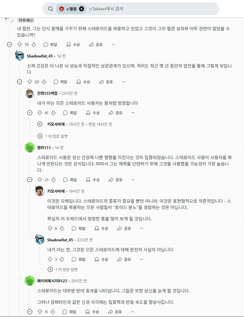Show the '1 더 많은 답변' hidden replies
The height and width of the screenshot is (317, 244).
[40, 136]
